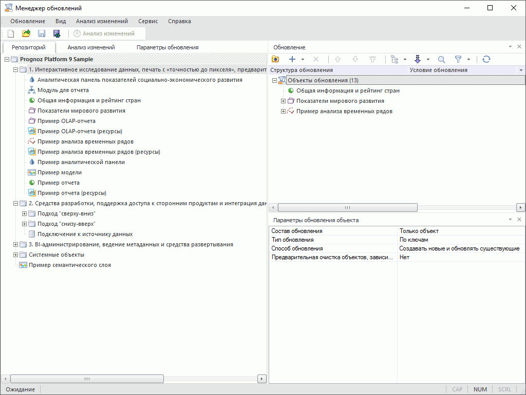526x395 pixels.
Task: Click the save-and-check icon in main toolbar
Action: pyautogui.click(x=57, y=33)
